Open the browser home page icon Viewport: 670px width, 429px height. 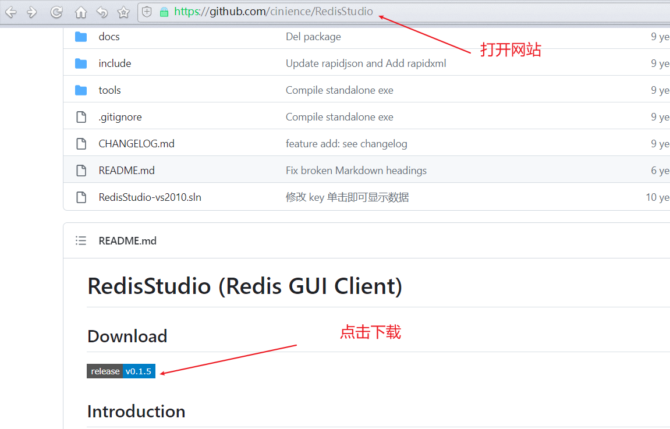(81, 12)
